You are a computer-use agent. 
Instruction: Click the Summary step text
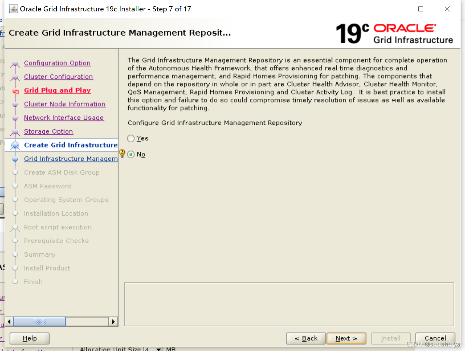pyautogui.click(x=40, y=254)
